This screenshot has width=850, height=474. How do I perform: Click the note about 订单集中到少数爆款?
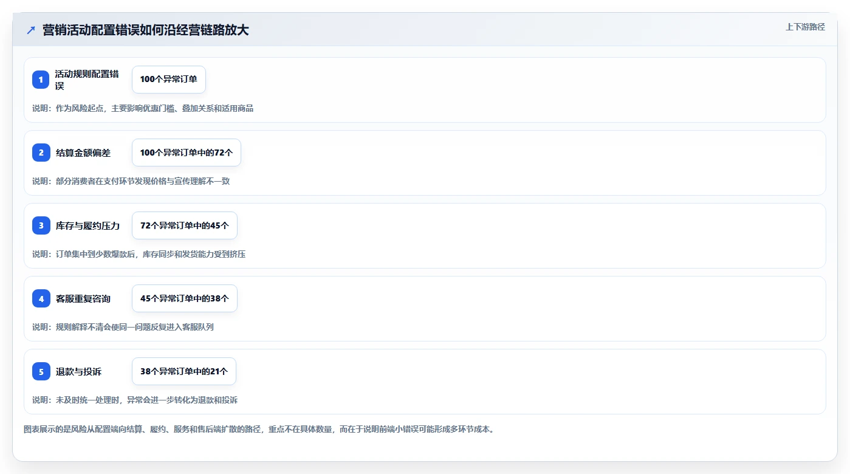coord(139,254)
